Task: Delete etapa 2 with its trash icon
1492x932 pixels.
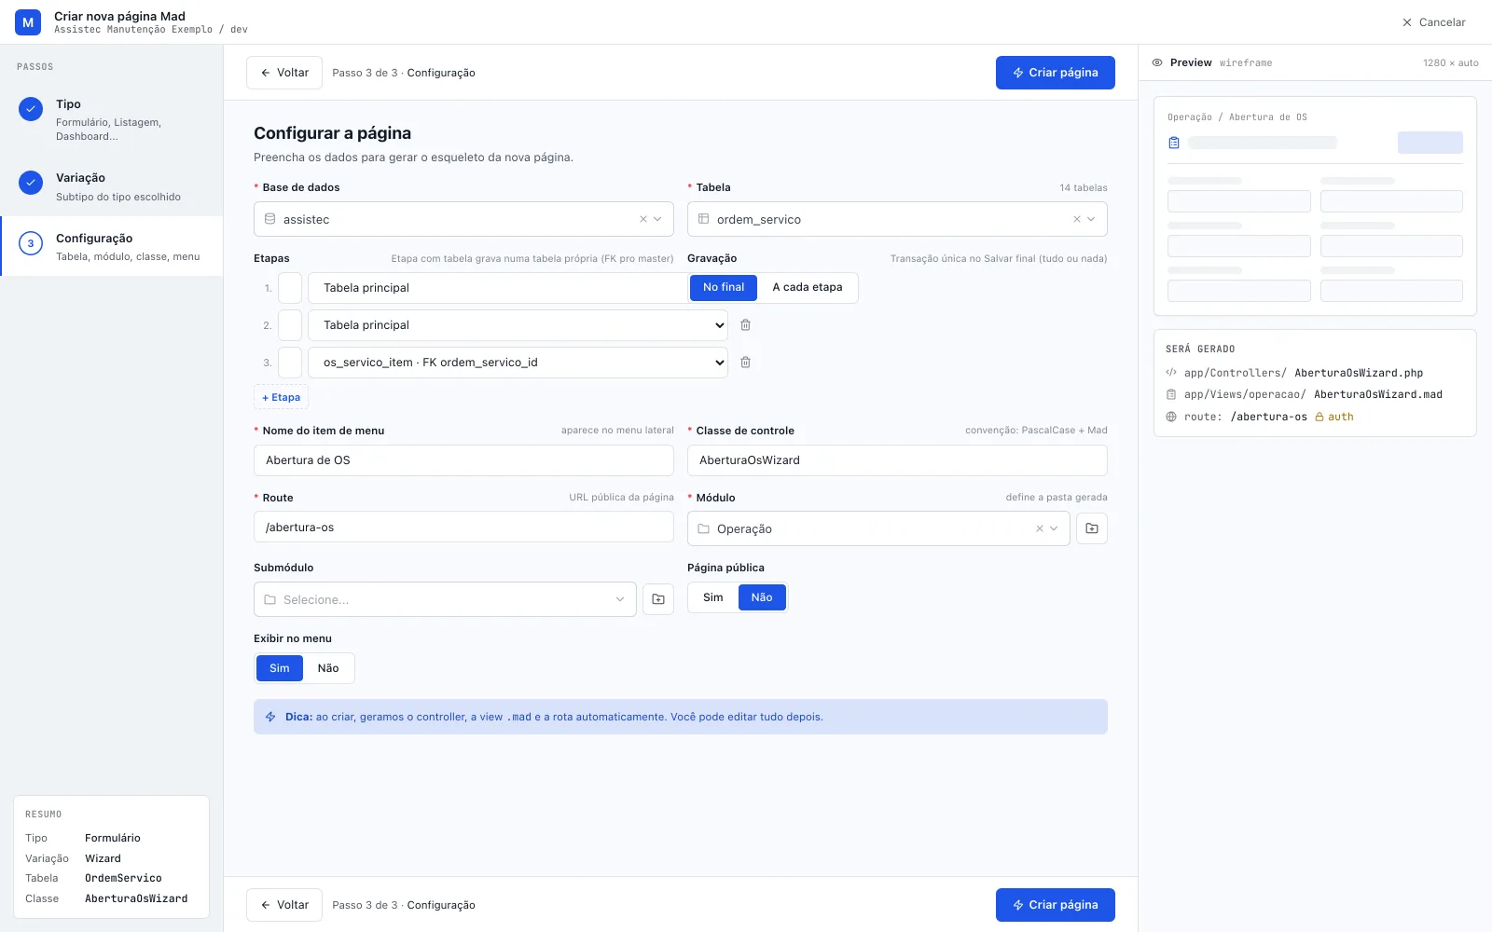Action: (x=745, y=325)
